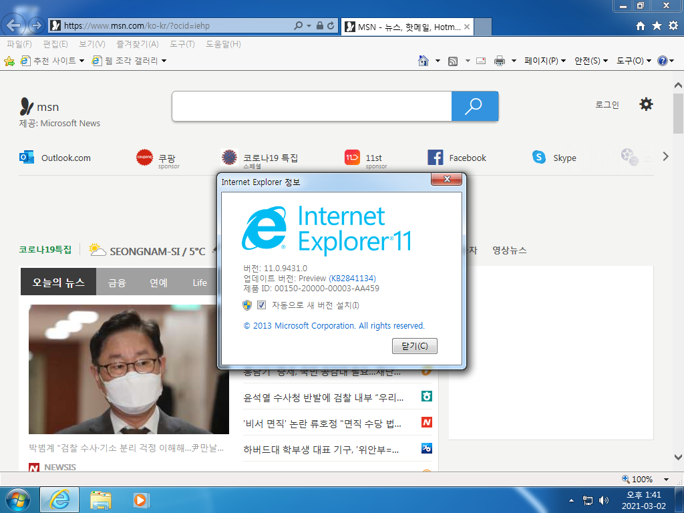Open MSN settings gear icon
Viewport: 684px width, 513px height.
(x=646, y=104)
